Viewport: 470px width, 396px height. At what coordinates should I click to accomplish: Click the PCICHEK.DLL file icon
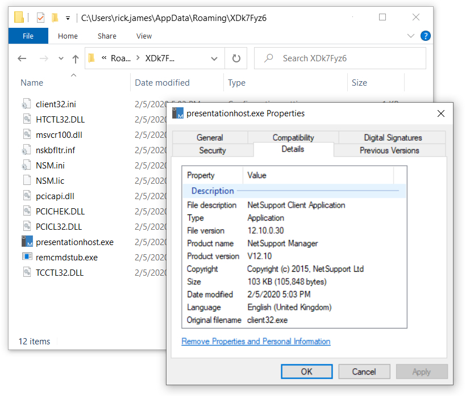point(27,211)
